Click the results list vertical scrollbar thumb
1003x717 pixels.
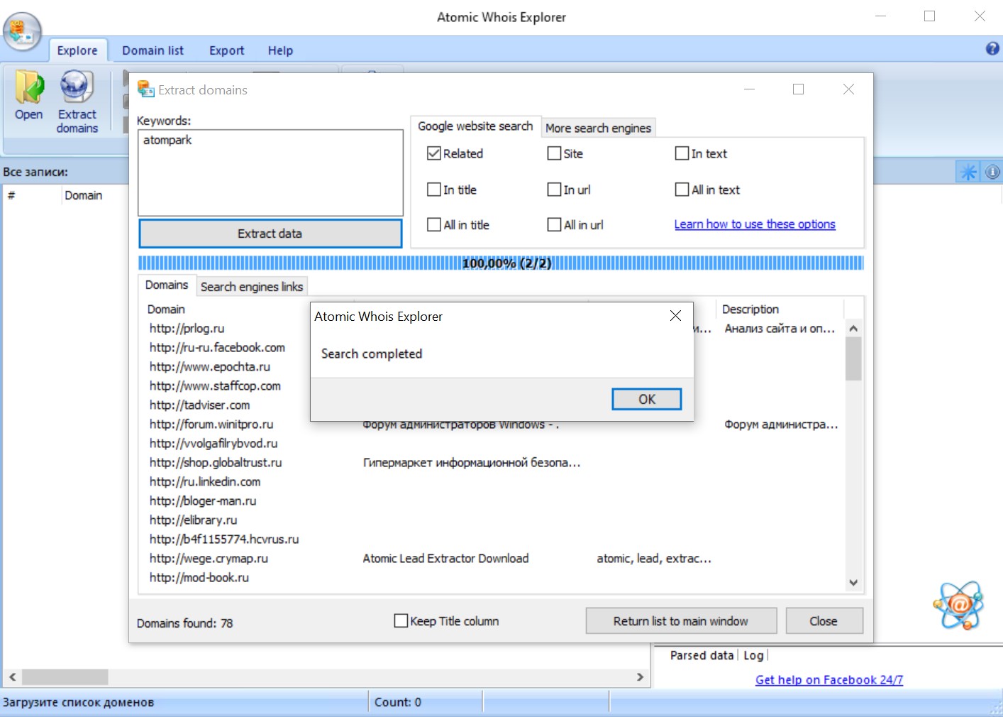(x=853, y=358)
